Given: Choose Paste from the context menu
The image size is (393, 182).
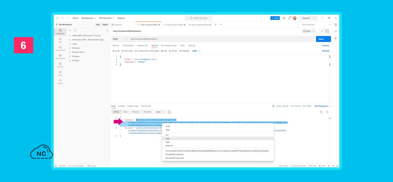Looking at the screenshot, I should [218, 142].
